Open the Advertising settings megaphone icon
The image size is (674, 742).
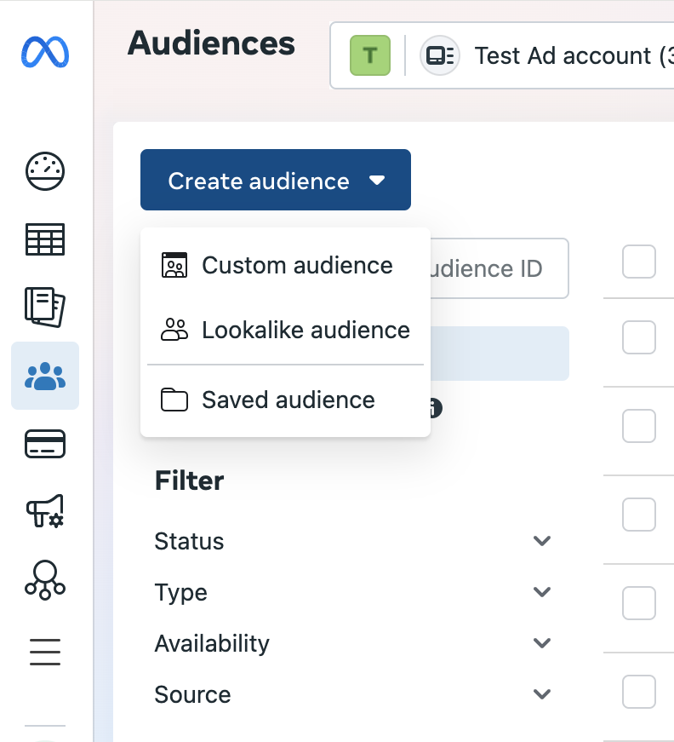(45, 511)
